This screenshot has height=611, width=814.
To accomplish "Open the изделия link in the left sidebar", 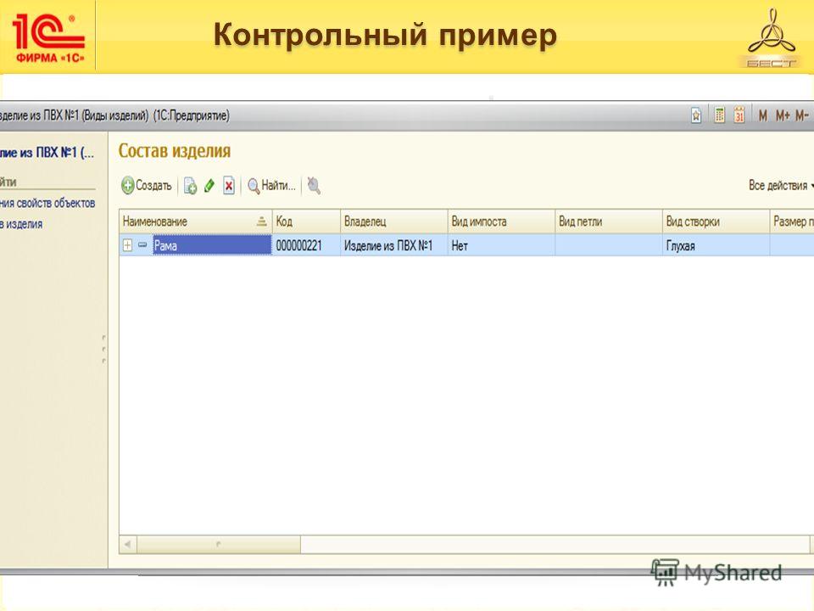I will [21, 224].
